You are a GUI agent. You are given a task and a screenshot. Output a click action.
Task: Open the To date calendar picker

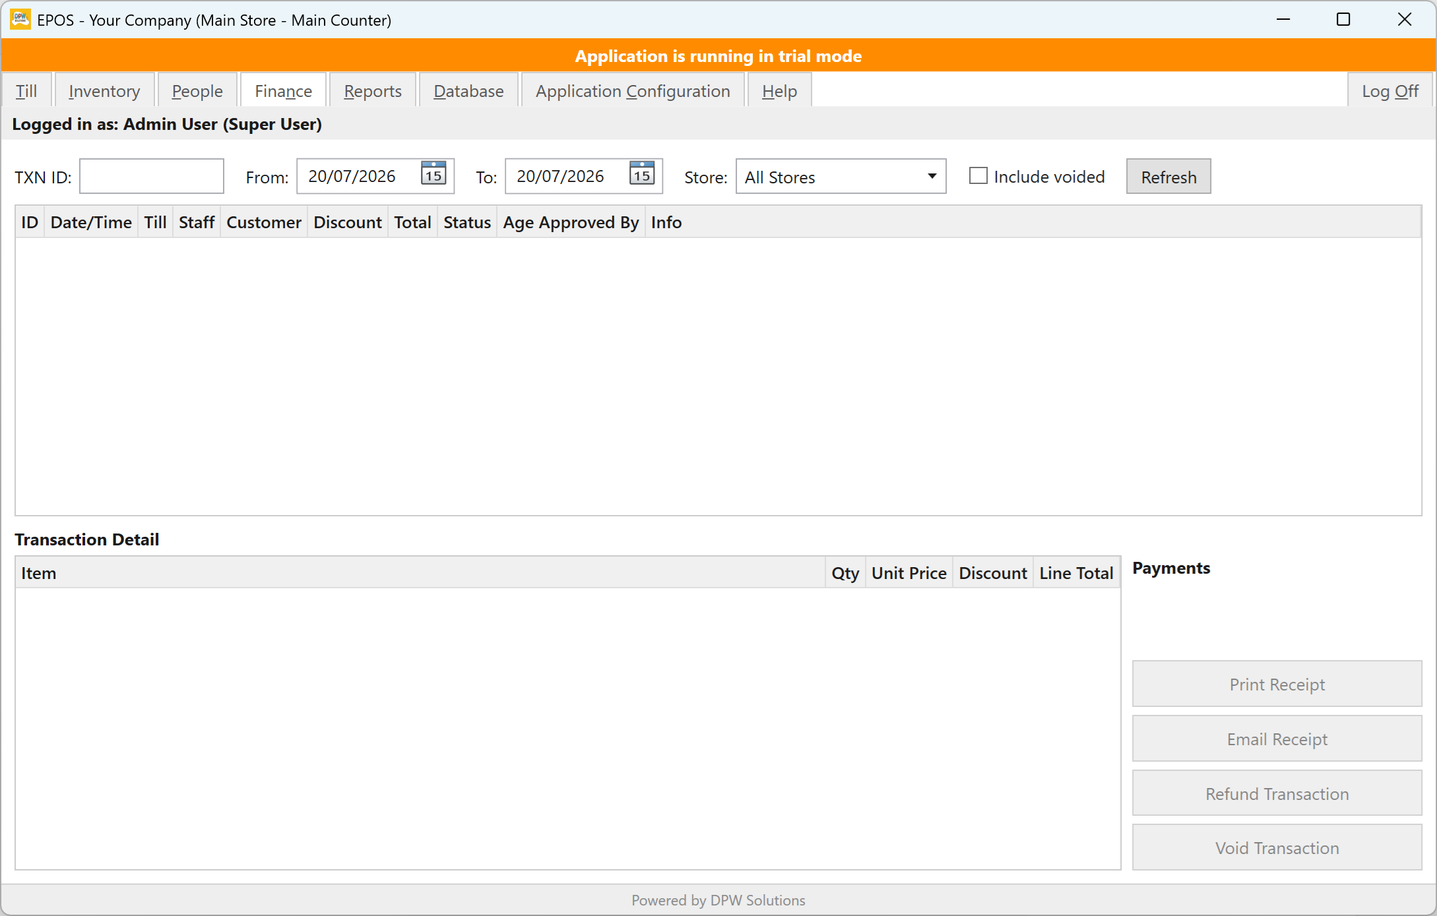point(642,173)
